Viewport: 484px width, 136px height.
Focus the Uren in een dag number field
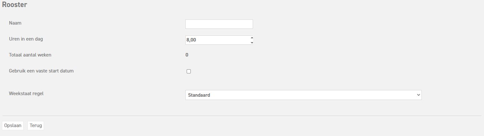[217, 40]
